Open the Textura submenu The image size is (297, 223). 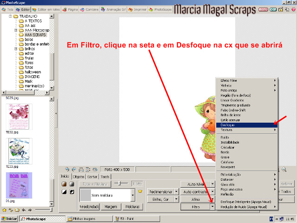pos(247,130)
